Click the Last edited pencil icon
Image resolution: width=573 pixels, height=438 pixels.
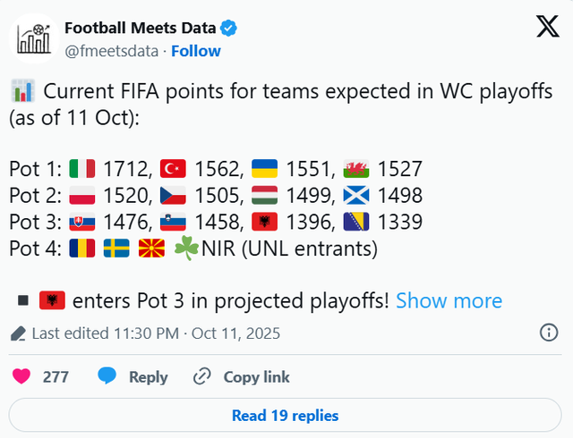pyautogui.click(x=18, y=334)
